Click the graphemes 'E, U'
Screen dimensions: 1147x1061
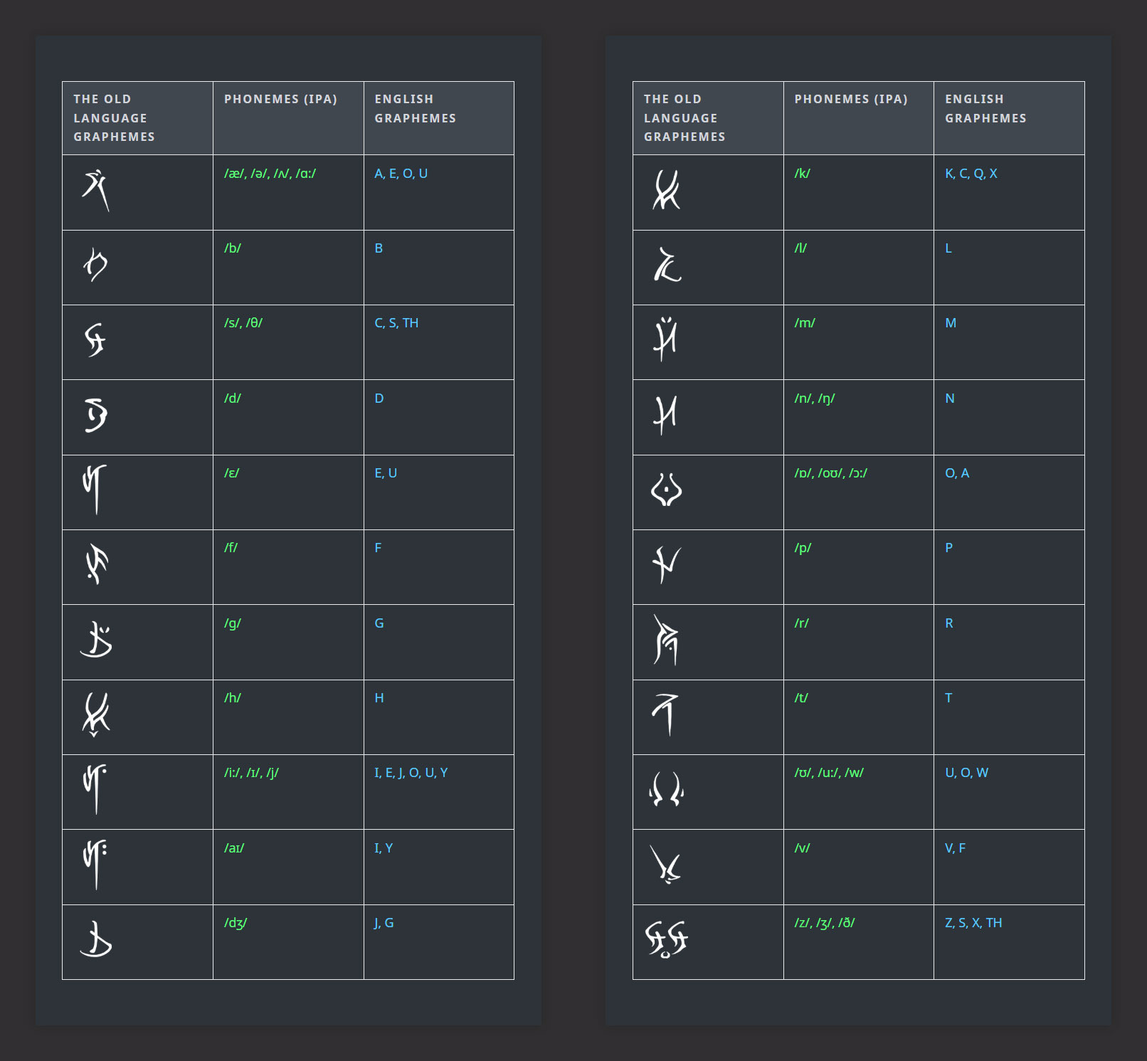pyautogui.click(x=386, y=473)
